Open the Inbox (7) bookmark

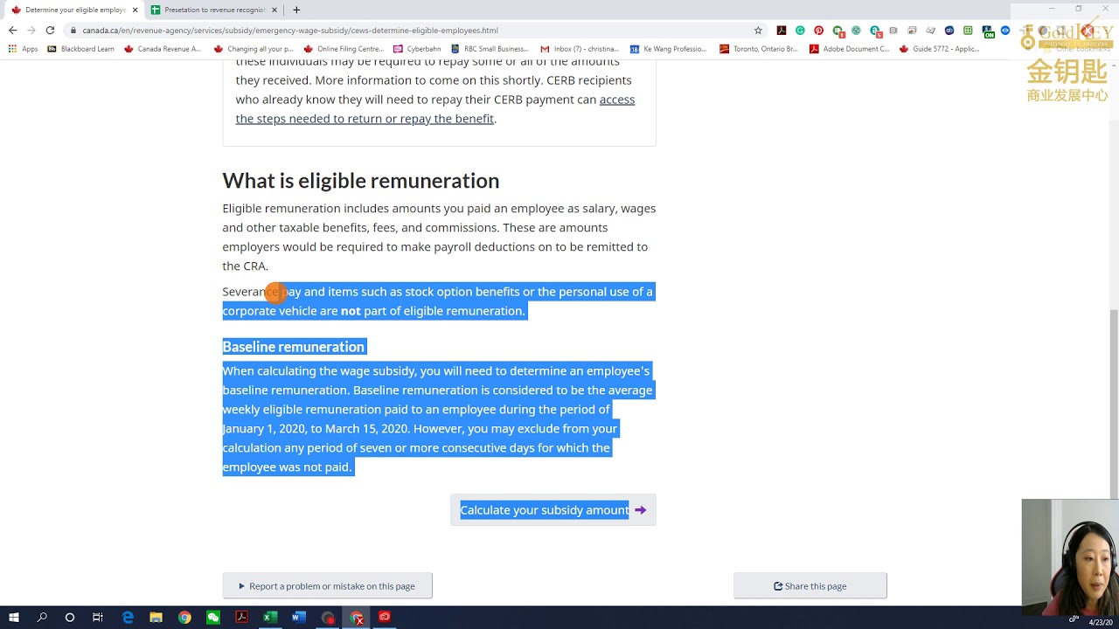point(580,49)
